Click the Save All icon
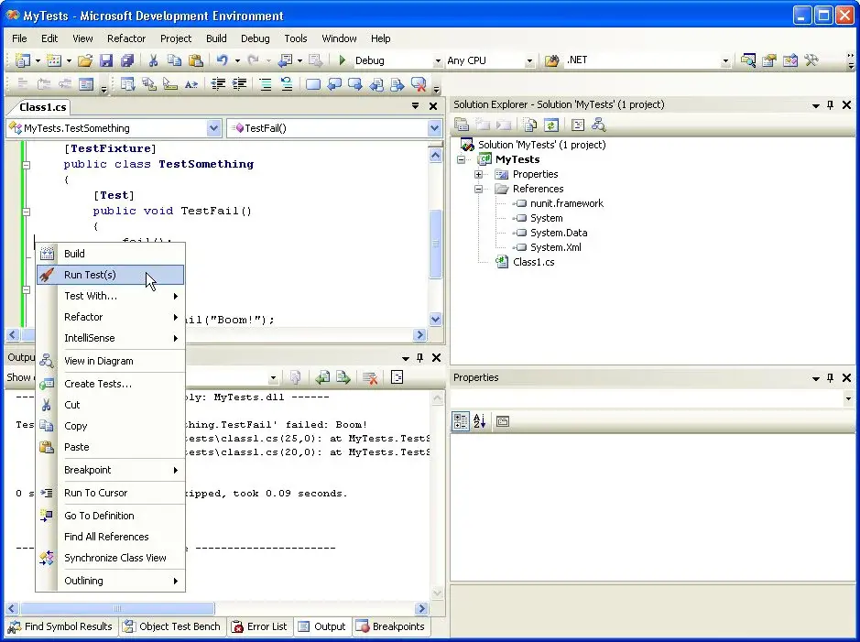860x642 pixels. pyautogui.click(x=127, y=60)
